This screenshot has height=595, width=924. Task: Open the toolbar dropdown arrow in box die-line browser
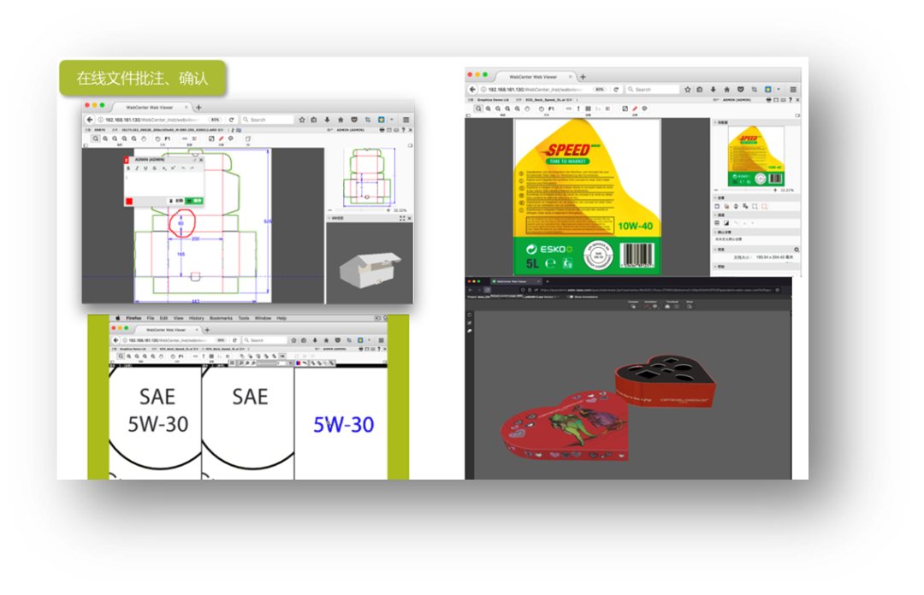click(391, 120)
